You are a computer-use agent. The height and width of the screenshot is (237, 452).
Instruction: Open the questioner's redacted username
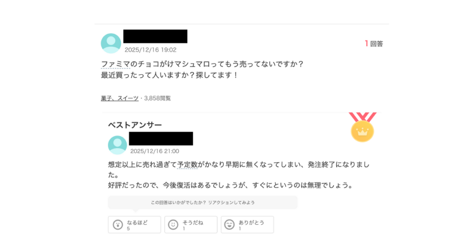(x=155, y=36)
